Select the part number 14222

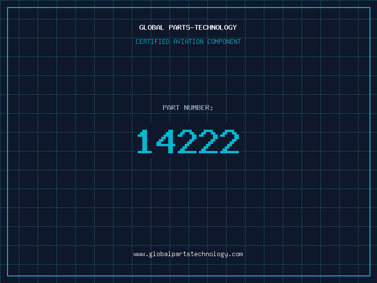click(188, 141)
